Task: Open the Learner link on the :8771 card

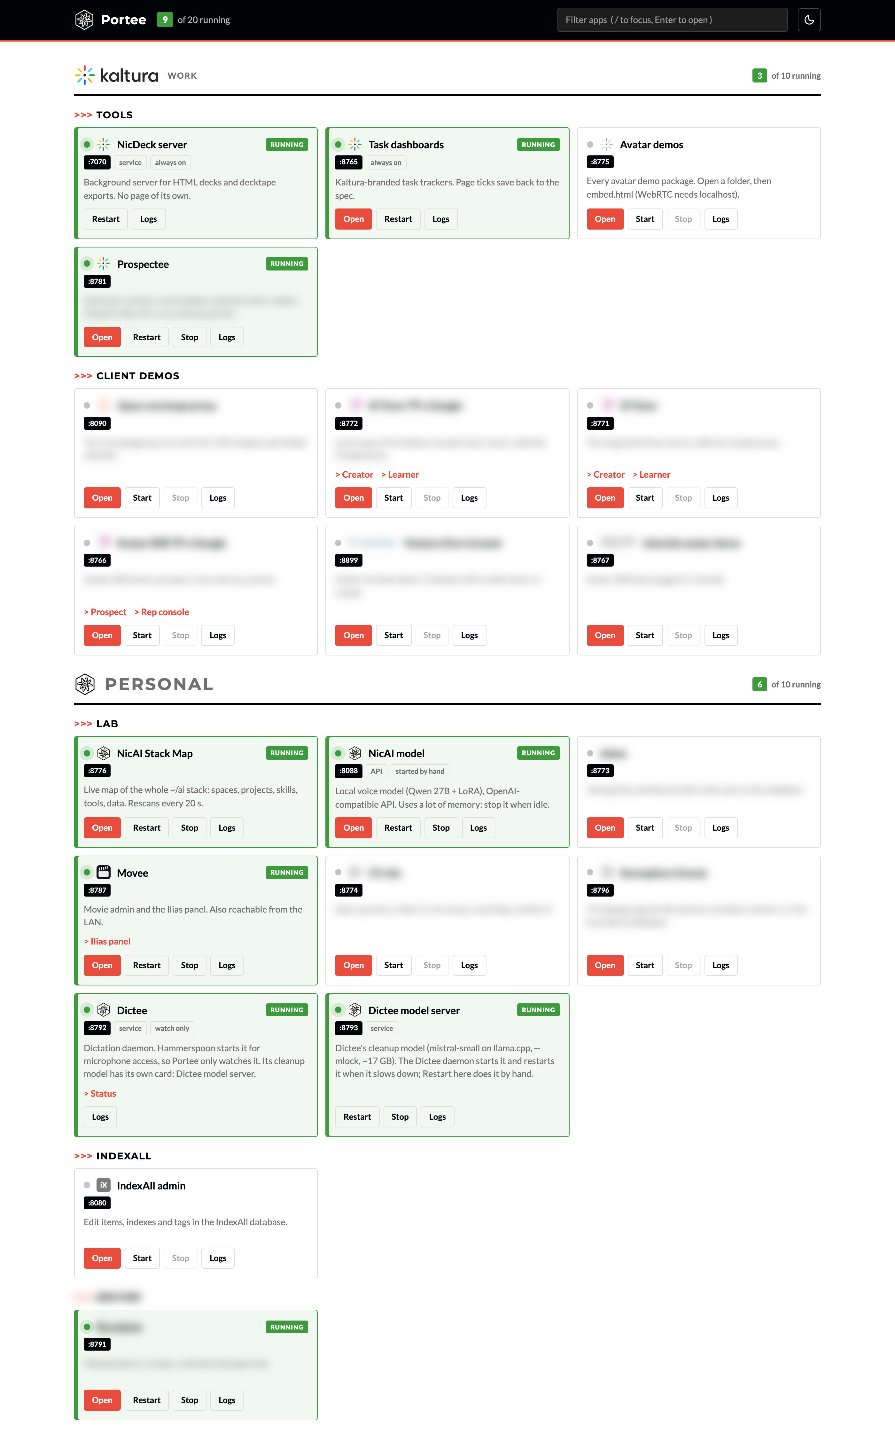Action: click(x=651, y=475)
